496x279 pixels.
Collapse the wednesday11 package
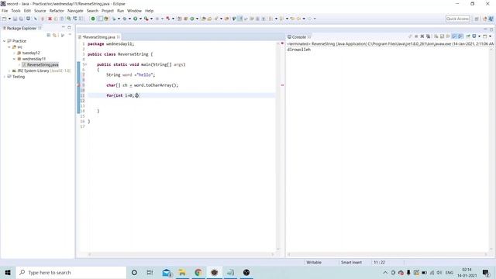point(14,59)
